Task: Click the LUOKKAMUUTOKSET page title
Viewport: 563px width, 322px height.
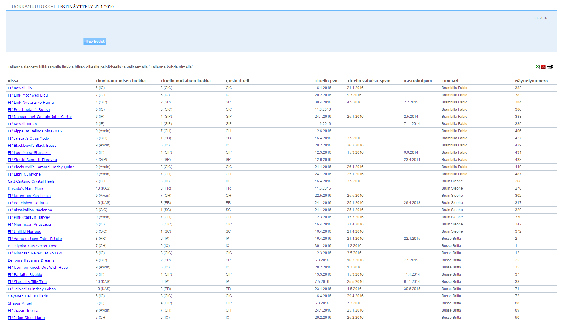Action: point(32,7)
